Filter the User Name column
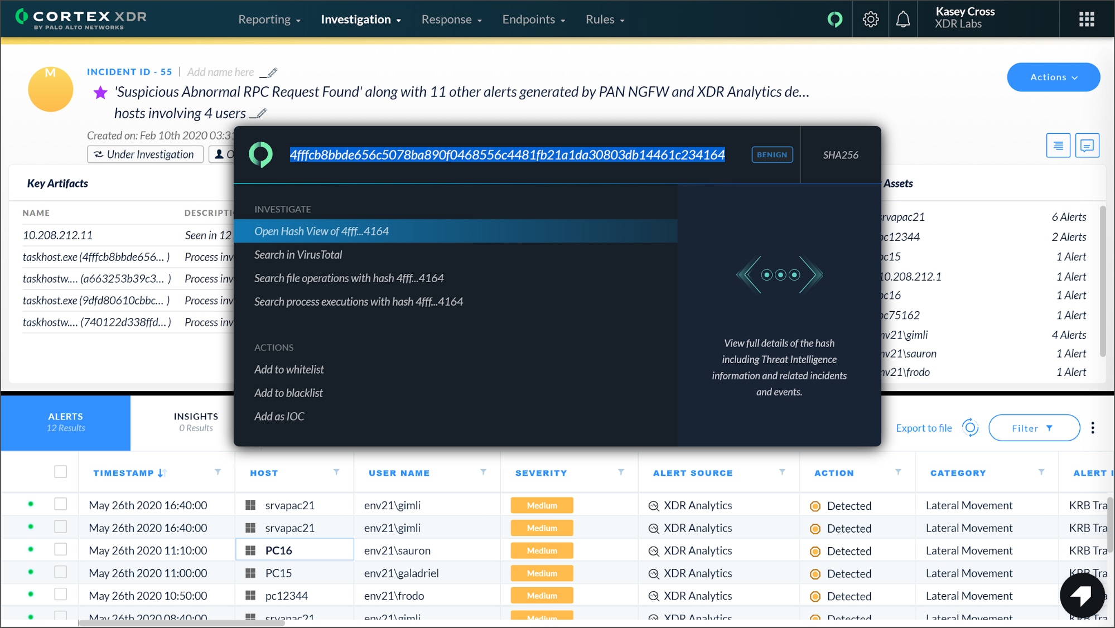Viewport: 1115px width, 628px height. point(484,472)
